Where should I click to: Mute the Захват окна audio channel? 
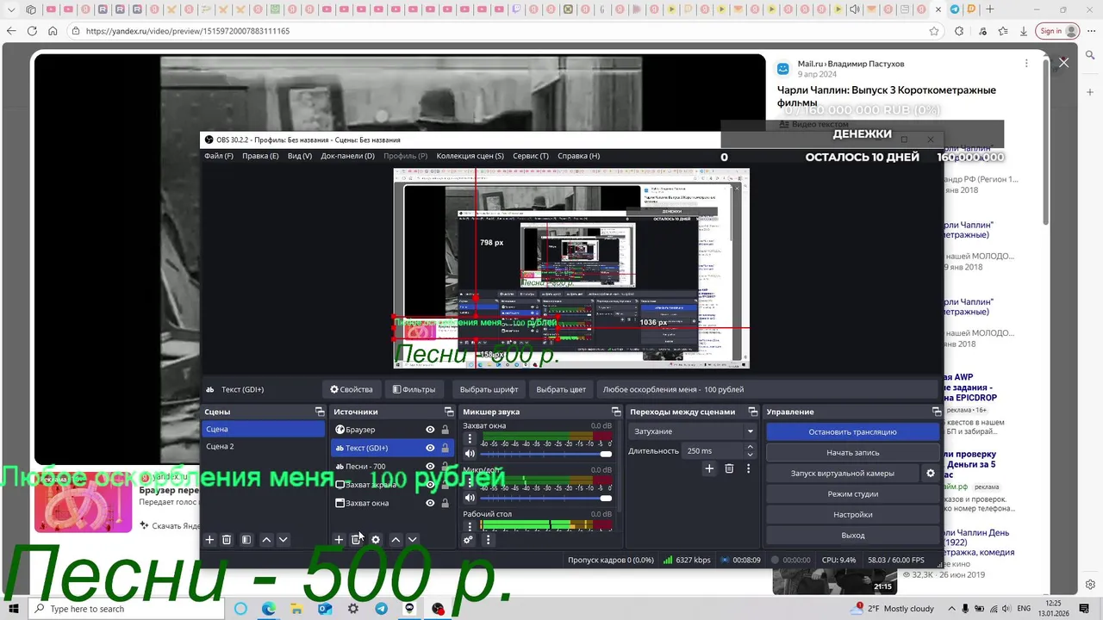click(470, 454)
